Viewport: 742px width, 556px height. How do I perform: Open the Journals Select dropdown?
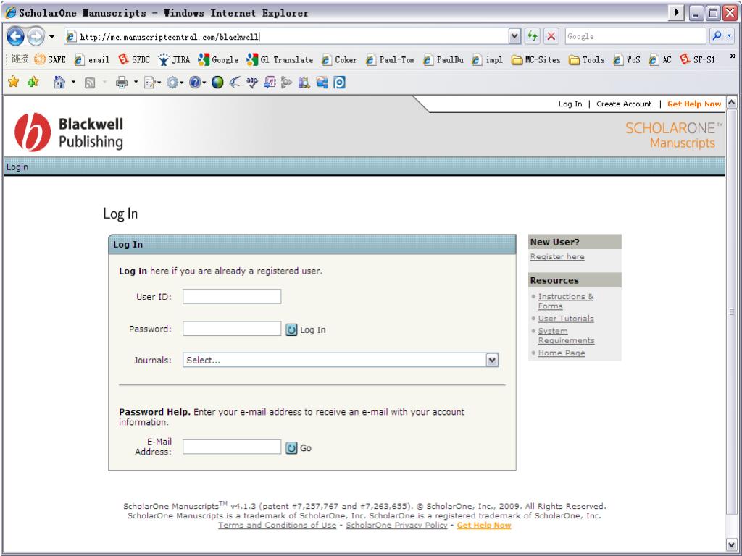click(341, 361)
